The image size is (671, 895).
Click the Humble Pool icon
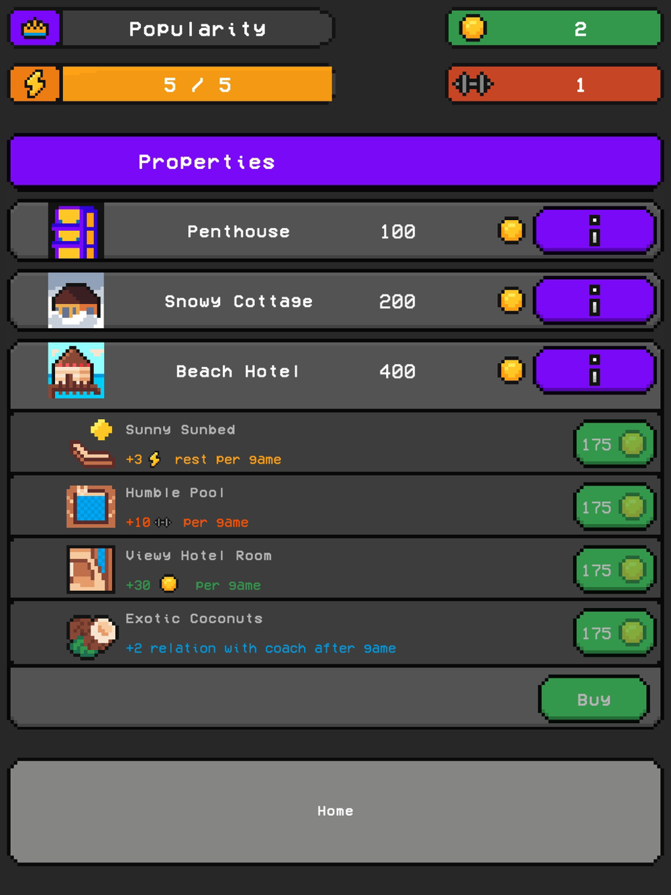click(x=91, y=507)
